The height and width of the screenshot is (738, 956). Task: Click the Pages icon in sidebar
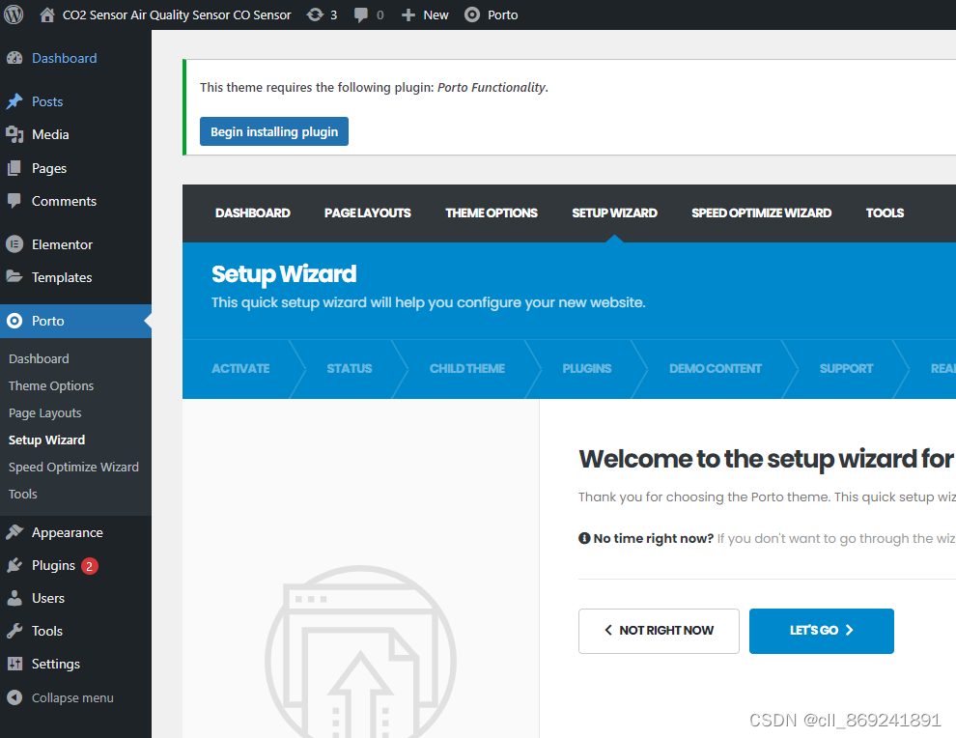[x=14, y=168]
